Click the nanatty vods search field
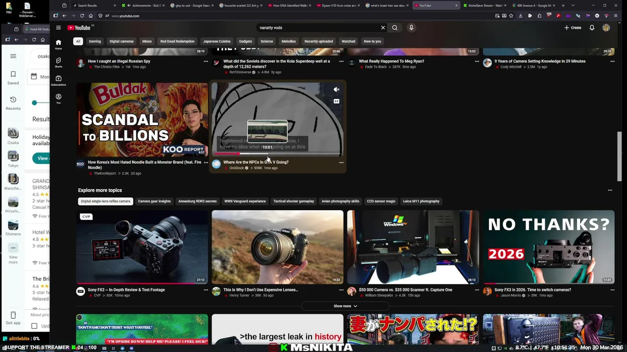 (x=318, y=28)
